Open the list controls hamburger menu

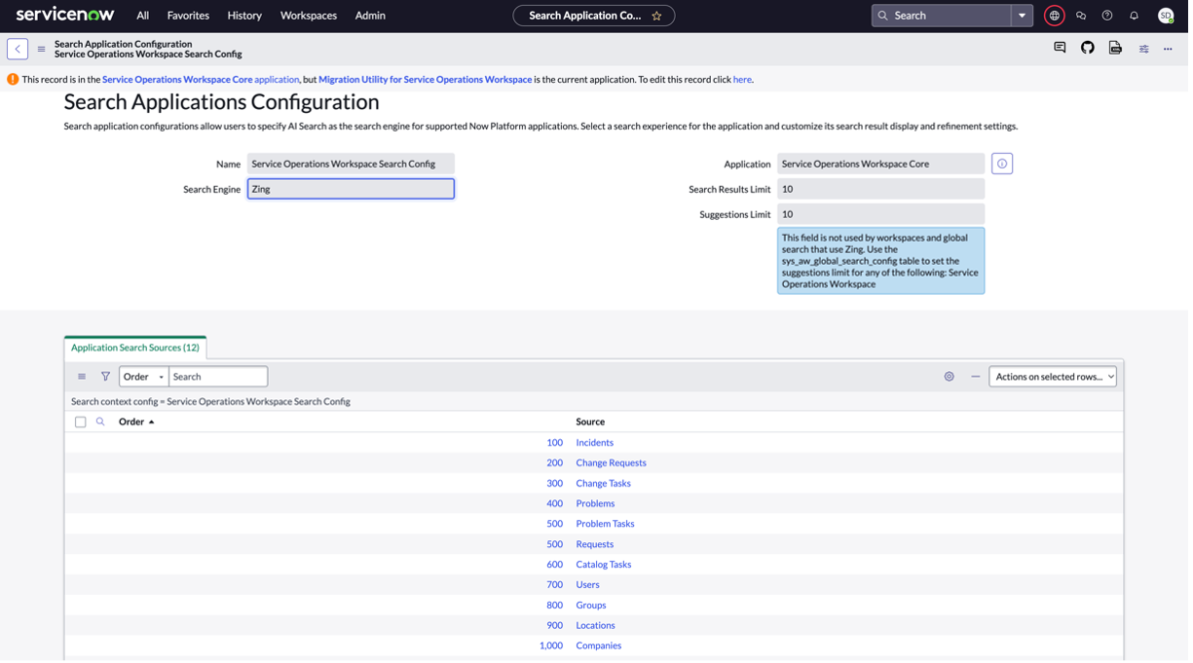pyautogui.click(x=82, y=378)
